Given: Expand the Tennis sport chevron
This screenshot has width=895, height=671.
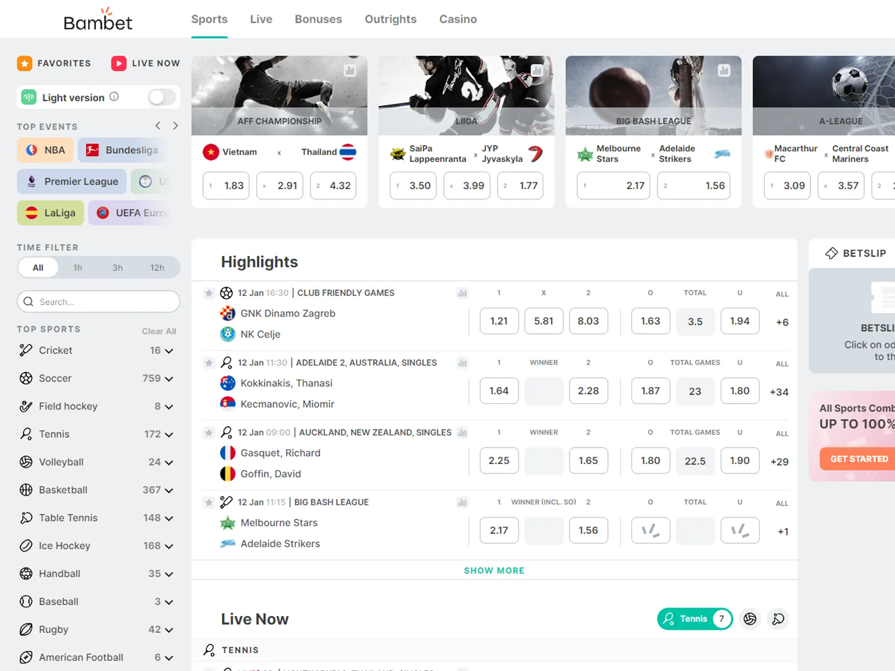Looking at the screenshot, I should pyautogui.click(x=169, y=435).
